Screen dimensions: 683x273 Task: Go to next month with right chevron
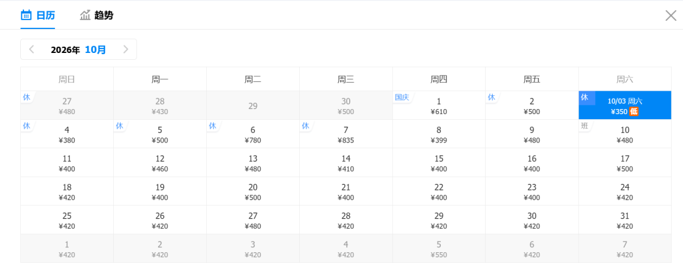pyautogui.click(x=126, y=49)
